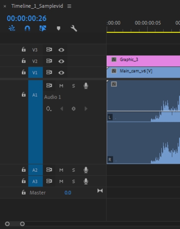The height and width of the screenshot is (229, 180).
Task: Select the Main_cam_v6 [V] clip
Action: pos(143,72)
